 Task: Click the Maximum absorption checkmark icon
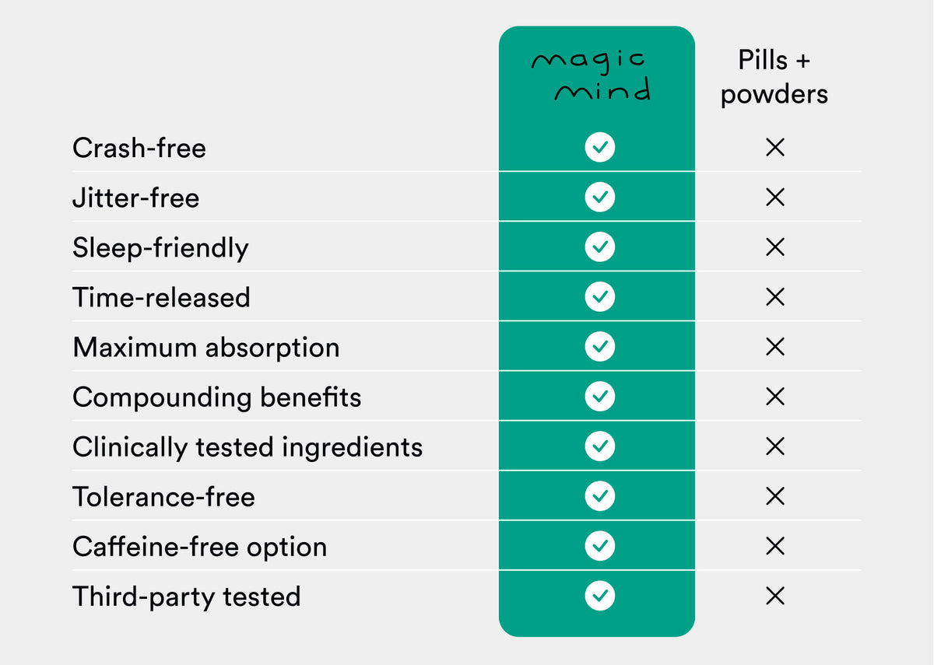[x=599, y=346]
